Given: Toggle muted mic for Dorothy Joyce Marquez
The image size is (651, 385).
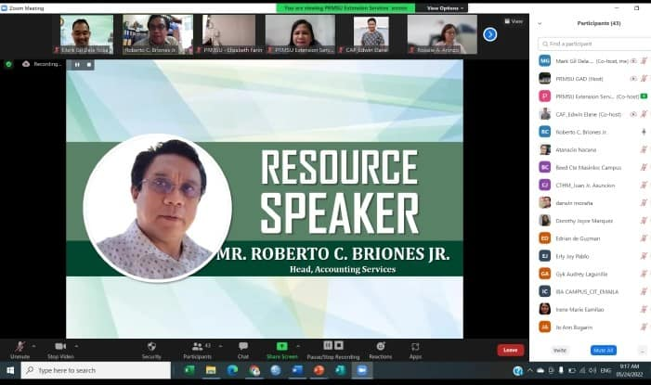Looking at the screenshot, I should tap(644, 221).
